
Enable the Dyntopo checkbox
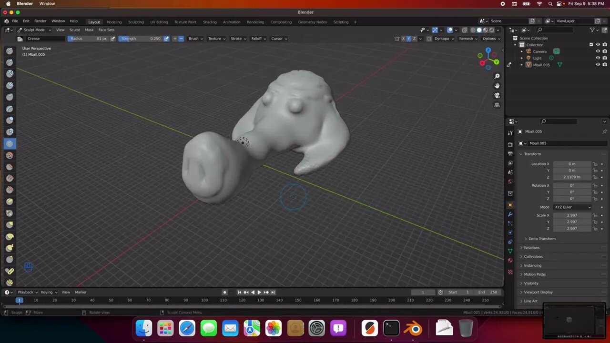[x=429, y=39]
